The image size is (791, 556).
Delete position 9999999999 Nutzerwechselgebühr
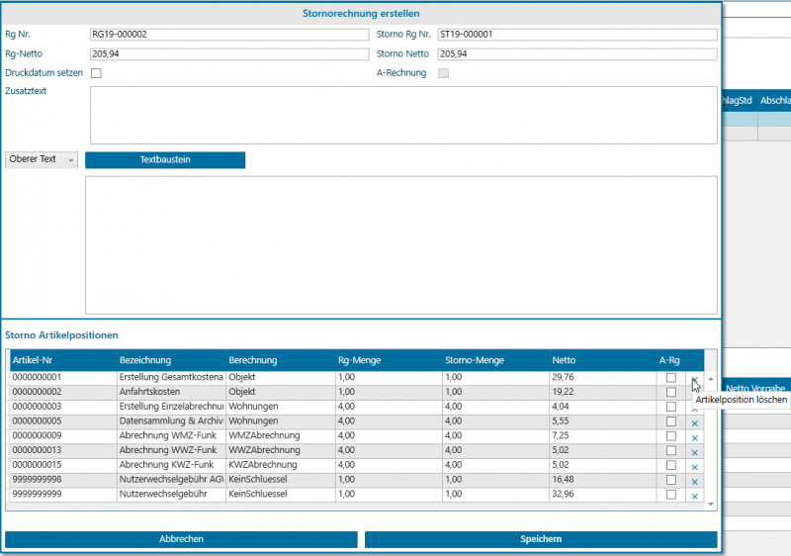(x=695, y=497)
